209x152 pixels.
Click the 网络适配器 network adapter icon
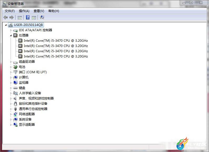[16, 114]
